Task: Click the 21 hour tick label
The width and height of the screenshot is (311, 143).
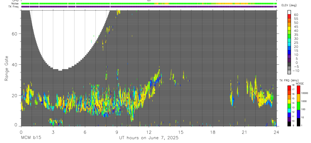Action: pos(245,132)
